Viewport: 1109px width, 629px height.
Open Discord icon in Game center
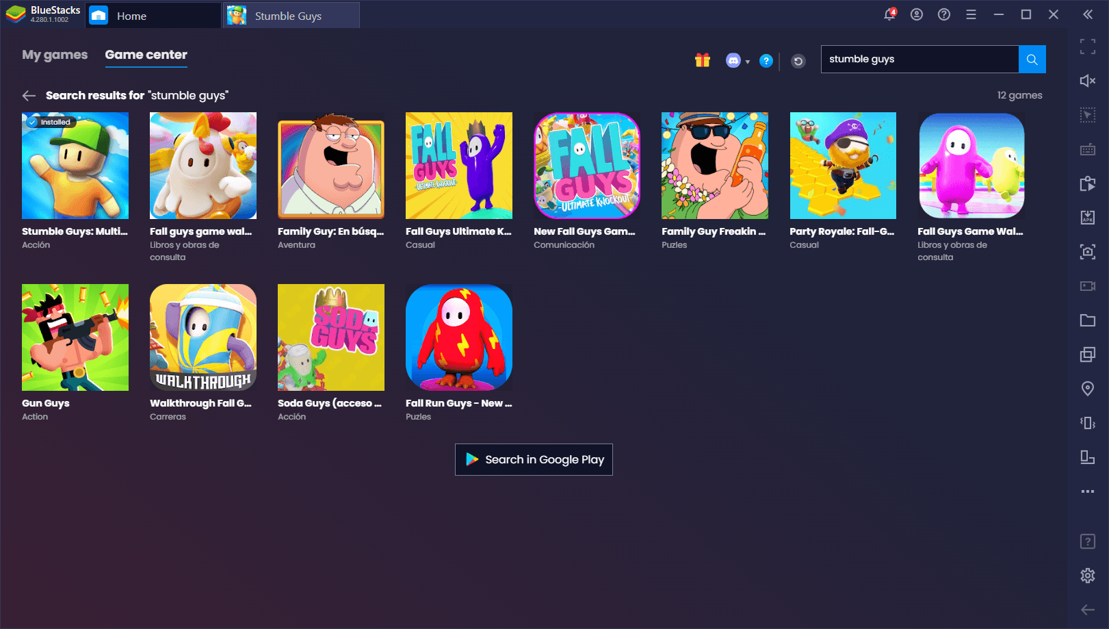click(x=733, y=61)
